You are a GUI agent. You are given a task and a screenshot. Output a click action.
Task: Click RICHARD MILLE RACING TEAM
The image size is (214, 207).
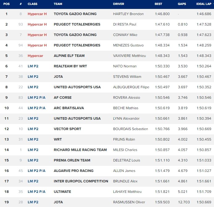[80, 150]
